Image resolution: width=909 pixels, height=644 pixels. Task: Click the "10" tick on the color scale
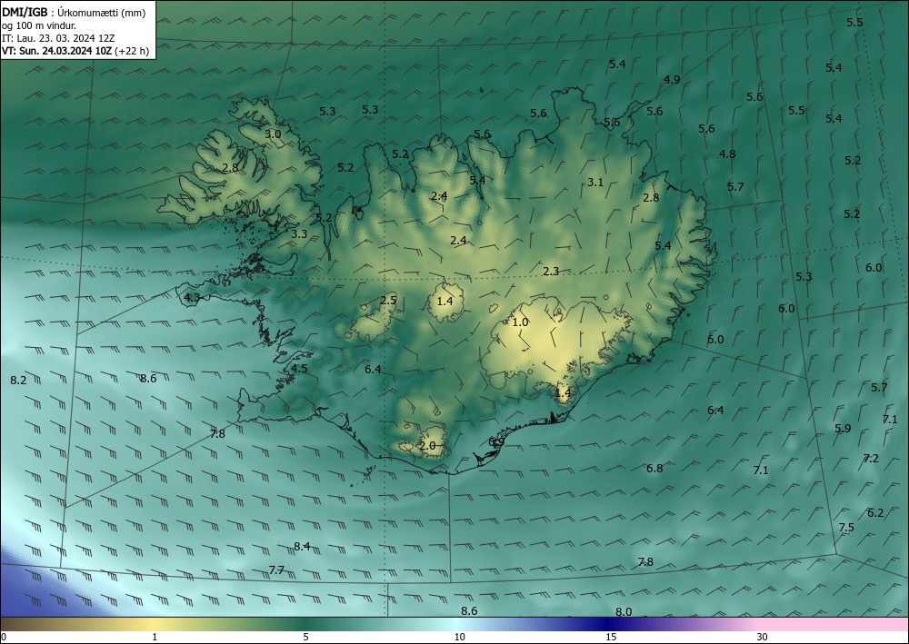(459, 637)
